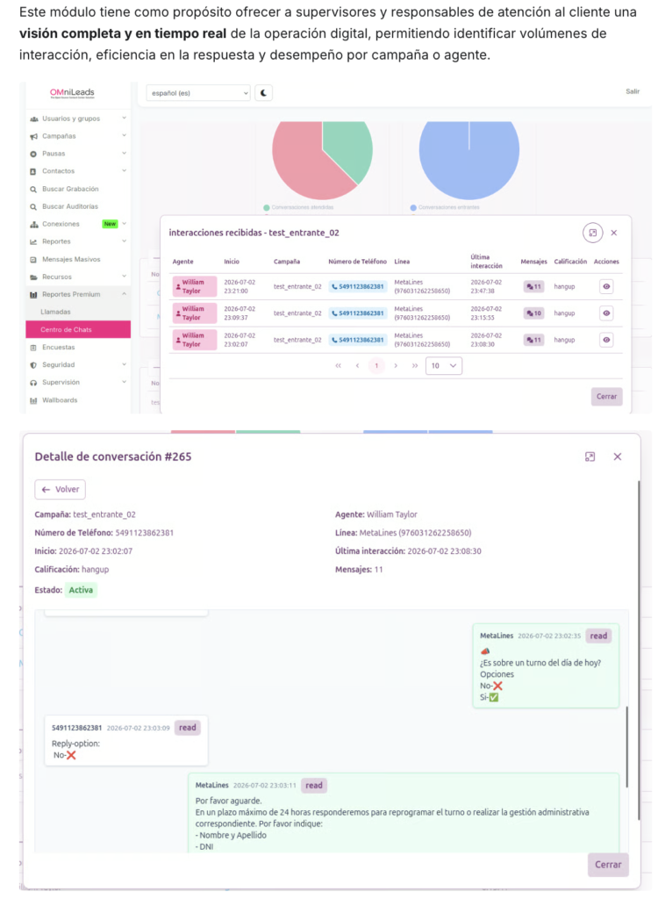Open page size dropdown showing 10
This screenshot has height=899, width=658.
[x=444, y=366]
